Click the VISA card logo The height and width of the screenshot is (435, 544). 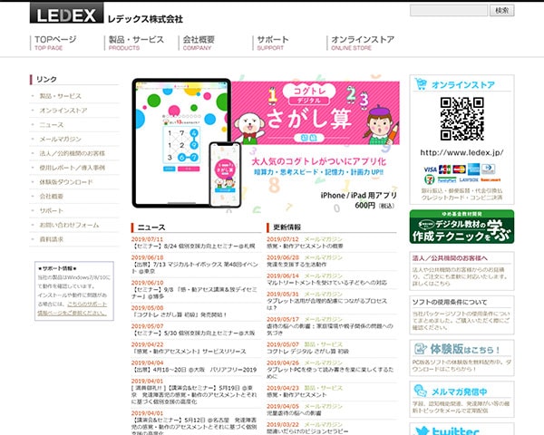coord(430,169)
